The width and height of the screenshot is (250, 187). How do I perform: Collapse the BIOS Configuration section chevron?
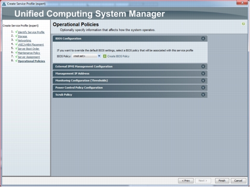pos(203,38)
